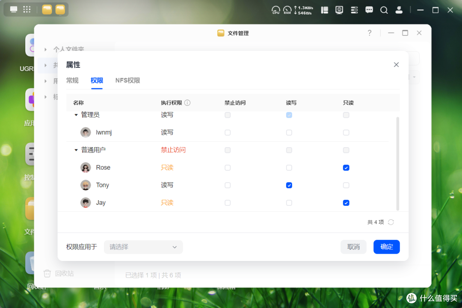Open the 回收站 trash icon in sidebar
This screenshot has width=462, height=308.
pos(47,273)
